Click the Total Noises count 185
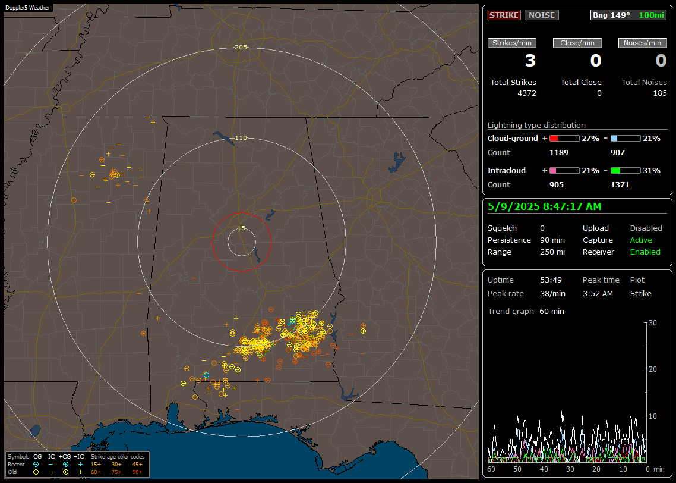 (x=660, y=93)
